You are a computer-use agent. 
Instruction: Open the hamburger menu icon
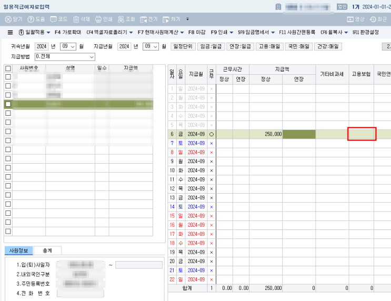[x=10, y=32]
